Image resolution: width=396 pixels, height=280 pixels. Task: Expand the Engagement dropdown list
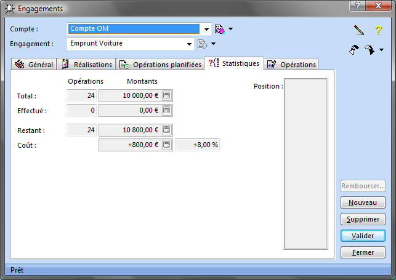[190, 44]
